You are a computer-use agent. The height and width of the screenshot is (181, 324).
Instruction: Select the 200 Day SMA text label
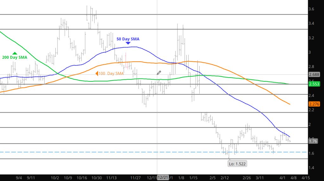[x=15, y=57]
